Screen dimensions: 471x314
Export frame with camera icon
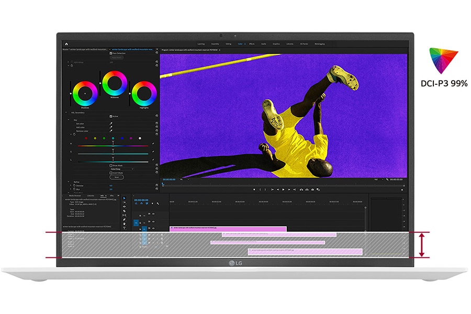[x=313, y=189]
